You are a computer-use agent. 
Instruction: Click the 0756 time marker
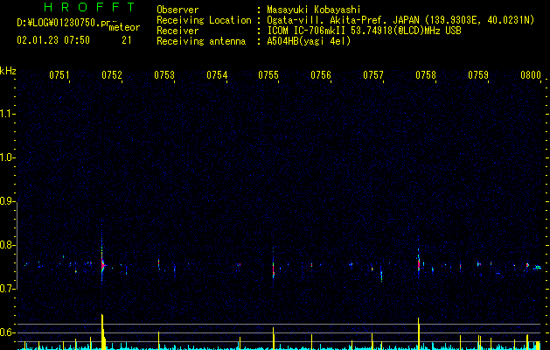(x=321, y=75)
